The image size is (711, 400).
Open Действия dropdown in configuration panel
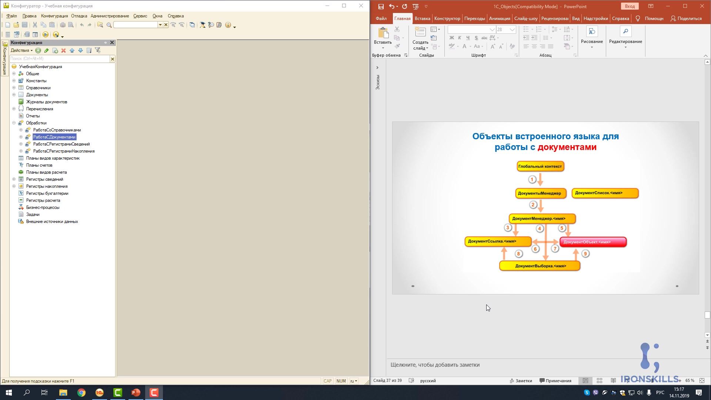pyautogui.click(x=21, y=50)
